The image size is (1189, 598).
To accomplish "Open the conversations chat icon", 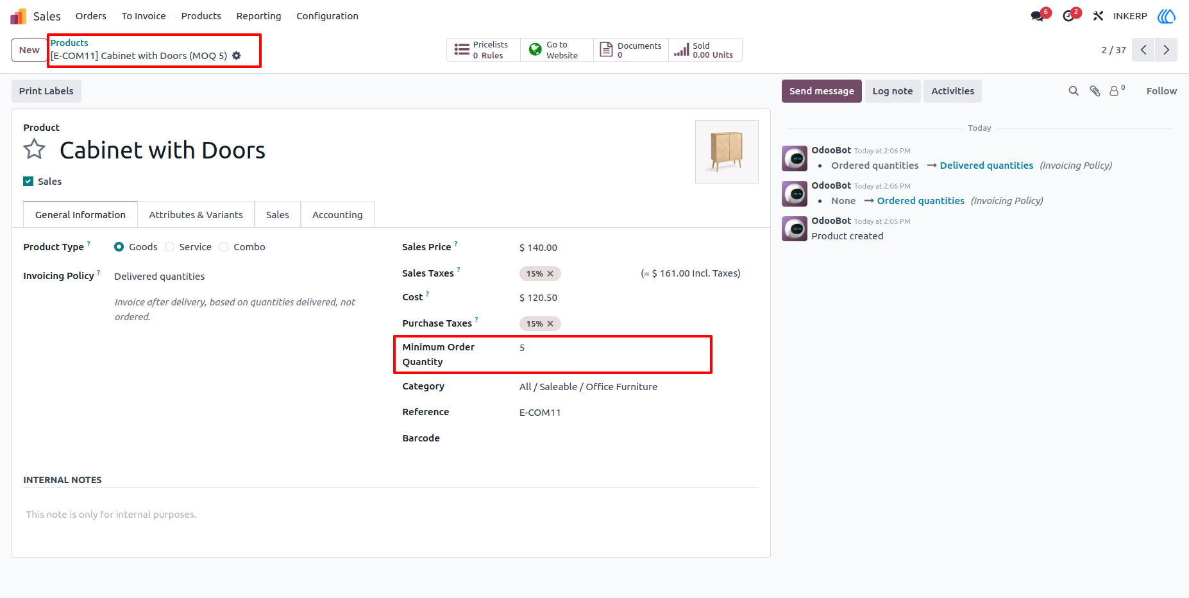I will tap(1038, 16).
